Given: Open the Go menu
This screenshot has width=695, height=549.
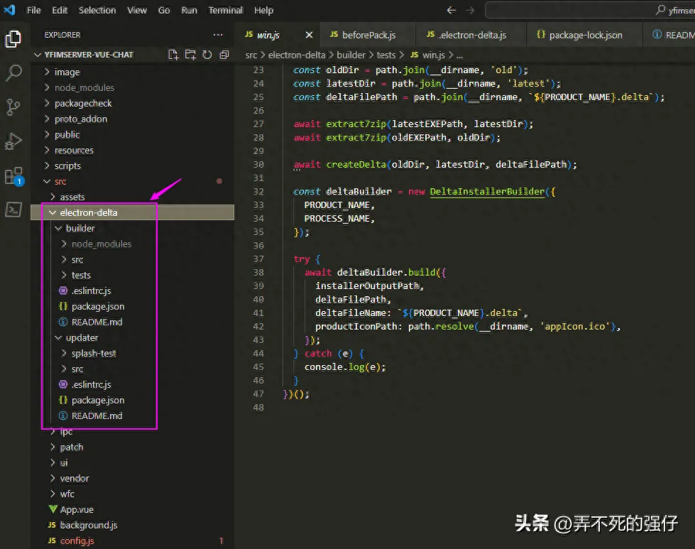Looking at the screenshot, I should 164,10.
